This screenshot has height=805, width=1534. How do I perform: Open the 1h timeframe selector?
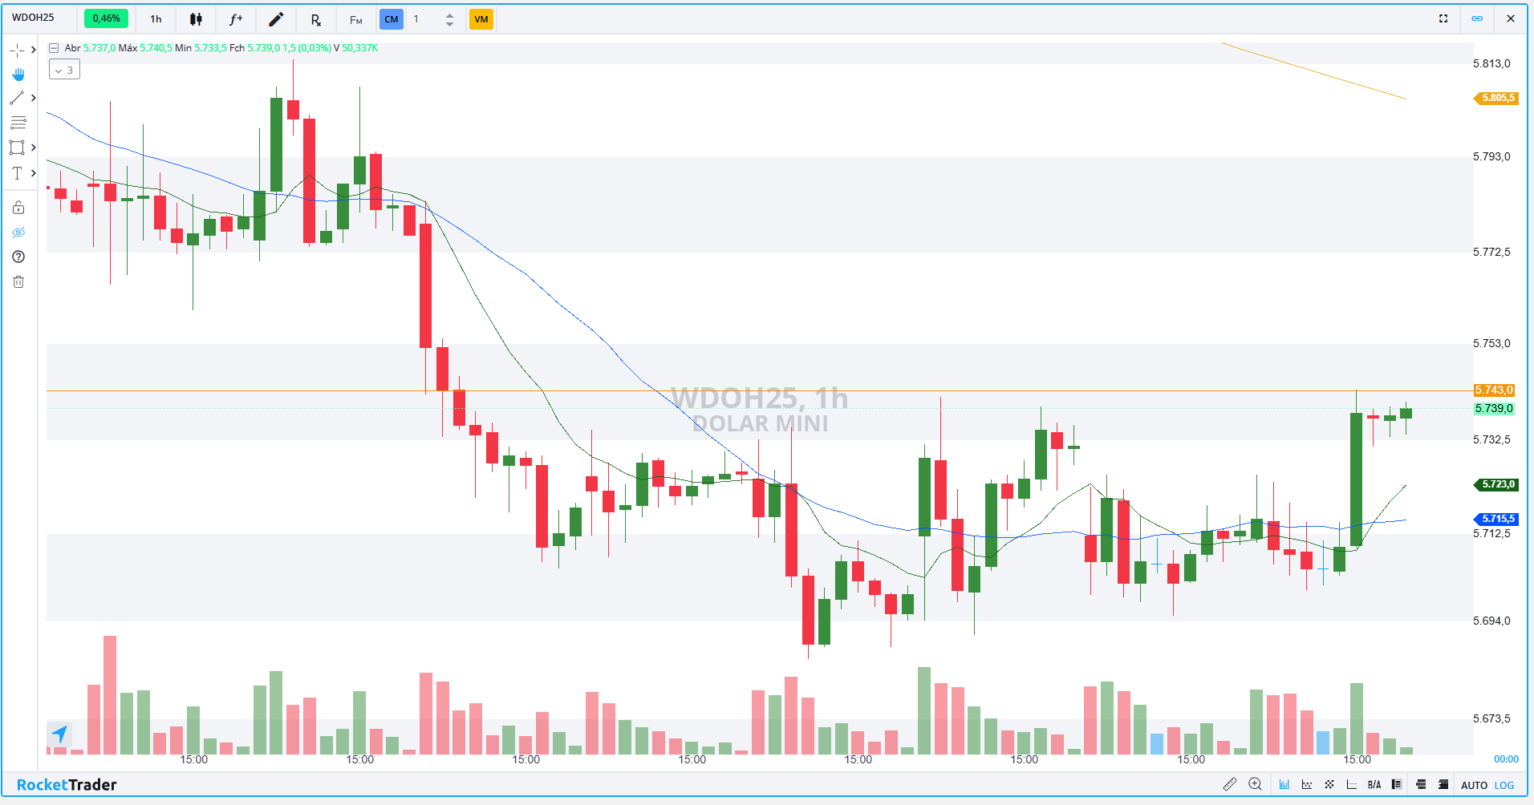tap(156, 19)
